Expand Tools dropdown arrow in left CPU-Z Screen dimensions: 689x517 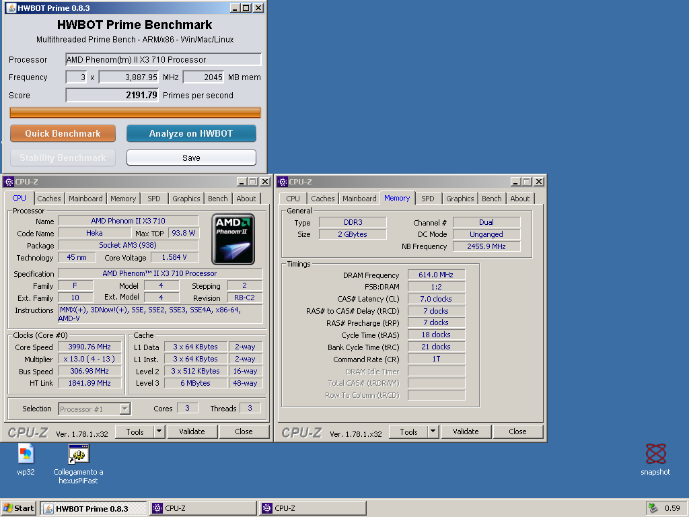pyautogui.click(x=159, y=432)
